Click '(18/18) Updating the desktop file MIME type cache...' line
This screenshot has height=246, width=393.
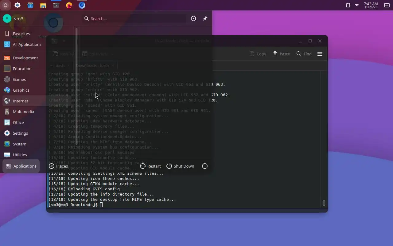pos(112,200)
